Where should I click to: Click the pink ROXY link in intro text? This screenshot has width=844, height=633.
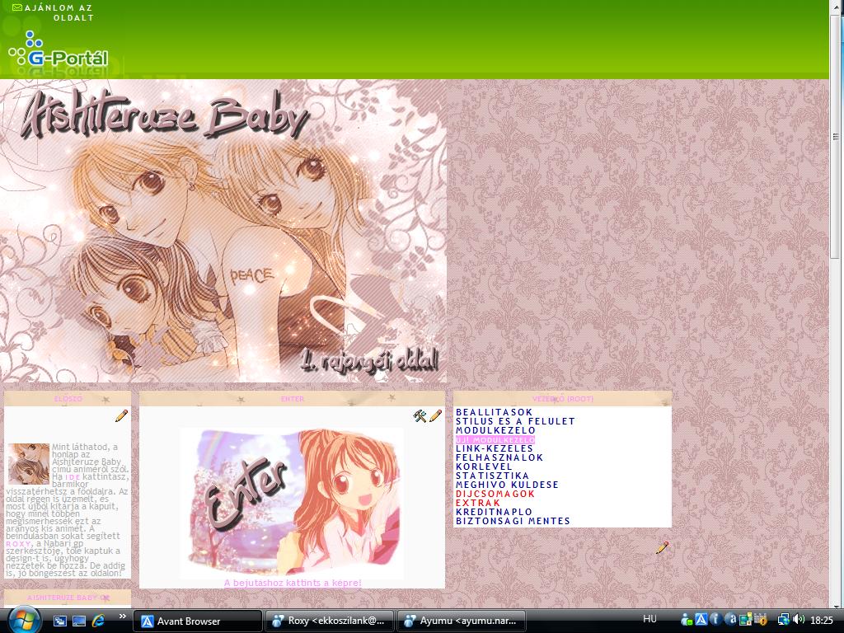coord(18,544)
